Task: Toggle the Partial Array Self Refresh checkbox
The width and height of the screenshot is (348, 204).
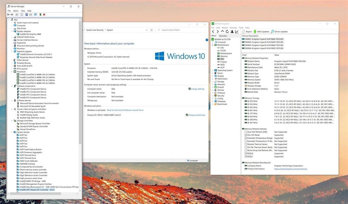Action: click(246, 150)
